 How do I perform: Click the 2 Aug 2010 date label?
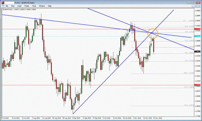click(x=36, y=118)
